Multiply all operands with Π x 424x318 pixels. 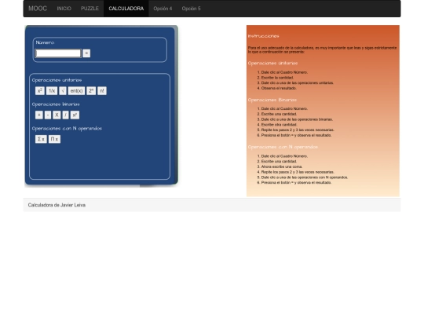[54, 139]
